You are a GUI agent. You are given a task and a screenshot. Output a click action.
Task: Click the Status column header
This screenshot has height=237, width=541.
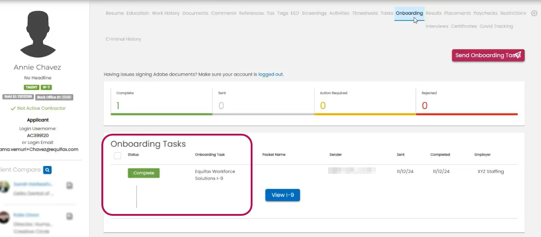[x=133, y=154]
